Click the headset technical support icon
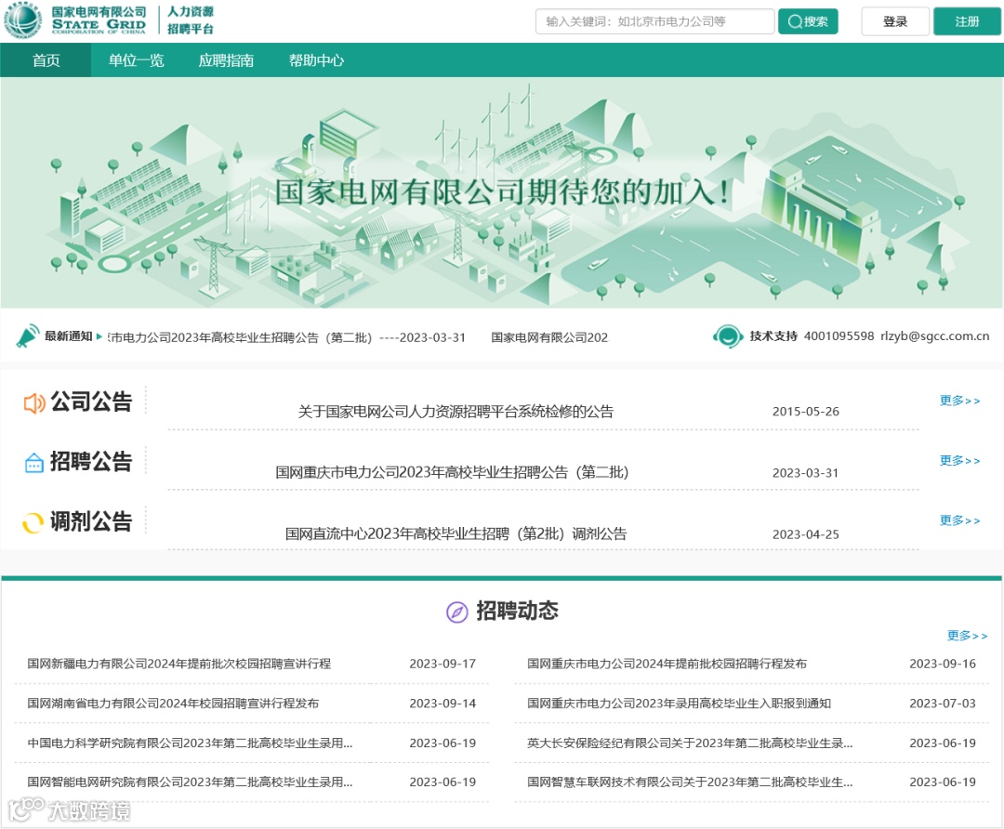1004x829 pixels. [x=727, y=336]
